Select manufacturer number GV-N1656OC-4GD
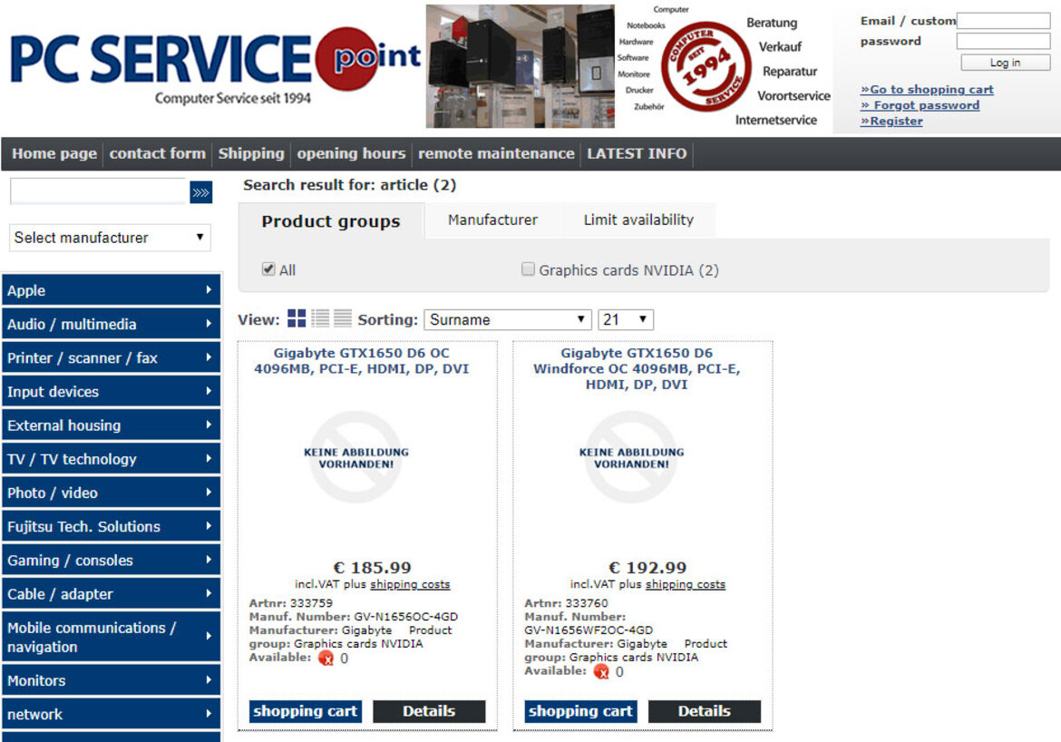The height and width of the screenshot is (742, 1061). pos(405,617)
